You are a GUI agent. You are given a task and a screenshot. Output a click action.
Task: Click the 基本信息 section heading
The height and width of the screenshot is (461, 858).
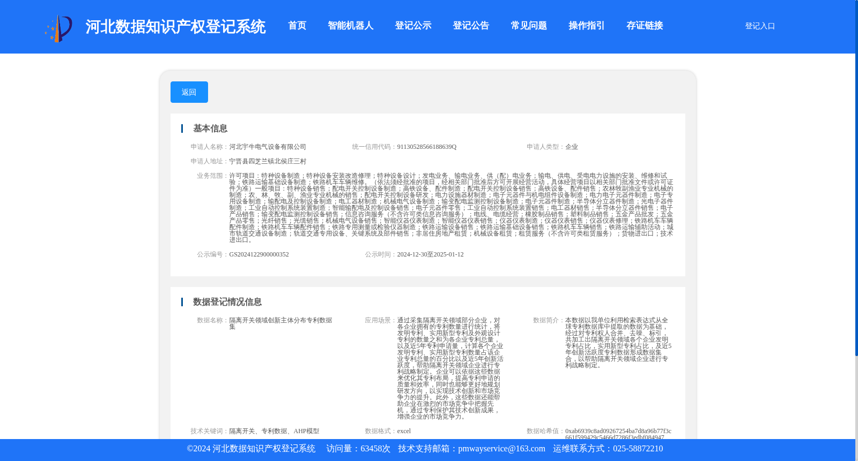[x=210, y=129]
